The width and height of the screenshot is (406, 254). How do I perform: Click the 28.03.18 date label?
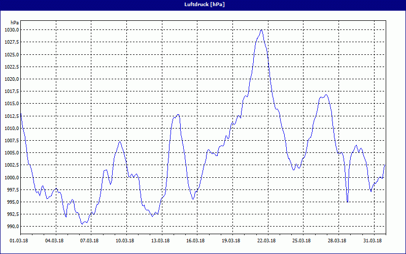(x=337, y=241)
